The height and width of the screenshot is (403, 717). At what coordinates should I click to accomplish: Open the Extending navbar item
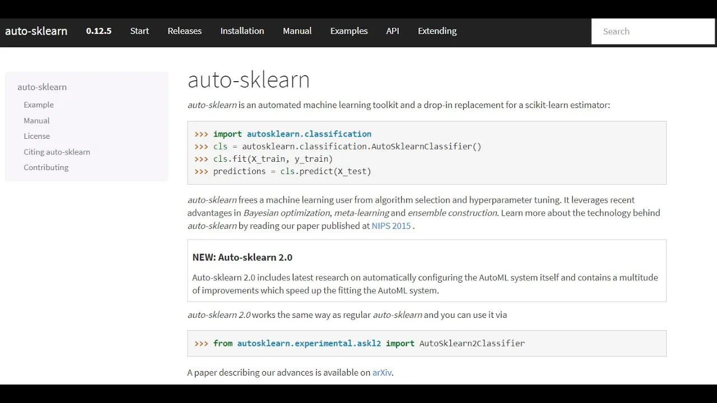click(x=437, y=31)
